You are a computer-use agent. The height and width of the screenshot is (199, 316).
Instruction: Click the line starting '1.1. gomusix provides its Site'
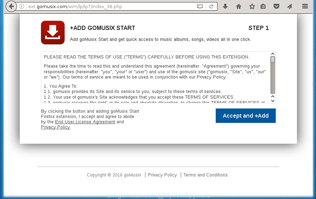coord(133,92)
